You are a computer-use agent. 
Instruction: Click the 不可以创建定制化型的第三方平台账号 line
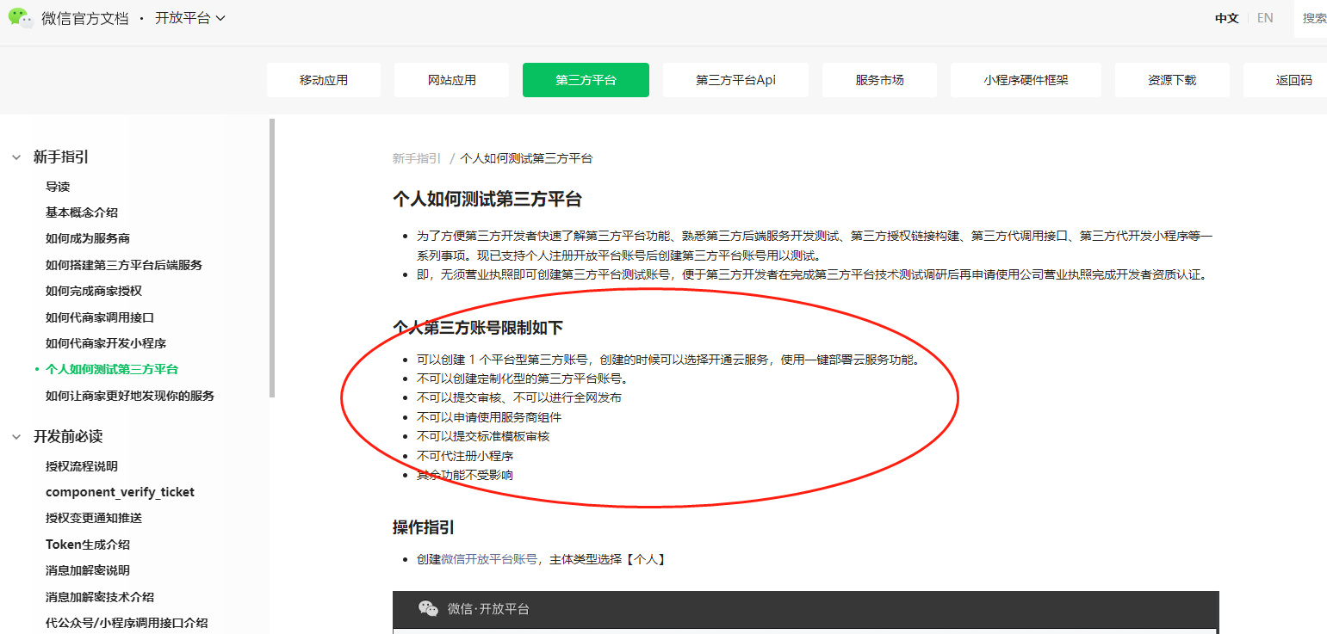pos(523,379)
